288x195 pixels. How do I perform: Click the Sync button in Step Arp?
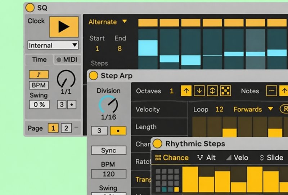coord(109,150)
